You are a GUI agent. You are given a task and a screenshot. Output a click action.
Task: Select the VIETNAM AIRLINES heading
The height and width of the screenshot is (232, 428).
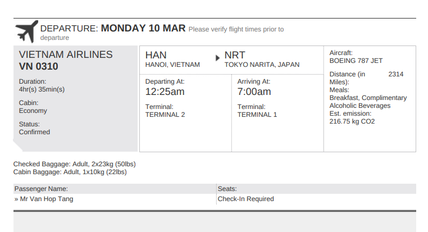tap(66, 54)
